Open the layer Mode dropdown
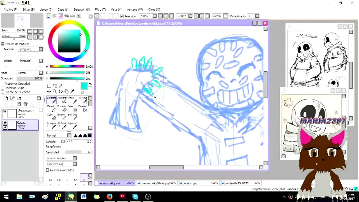359x202 pixels. pos(41,73)
